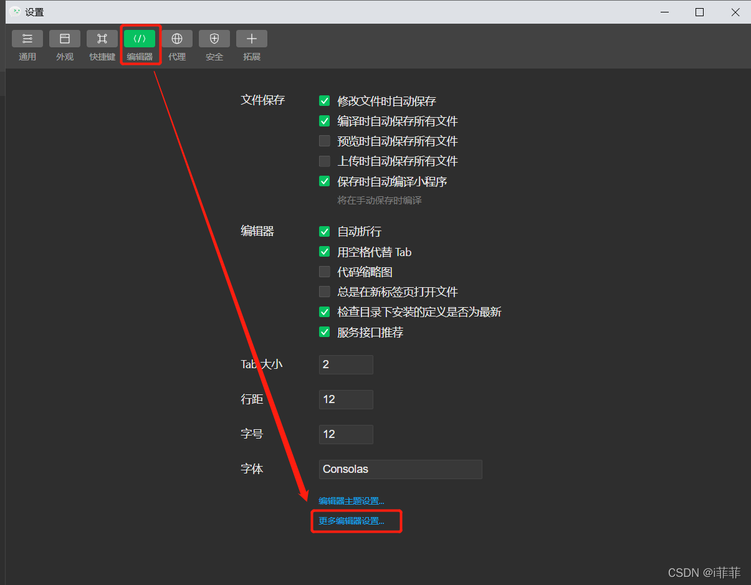Viewport: 751px width, 585px height.
Task: Select the 编辑器 editor settings tab
Action: coord(140,45)
